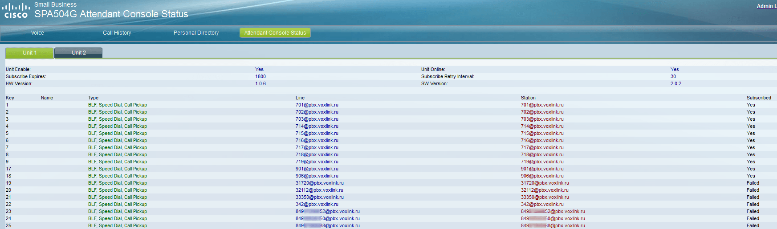Click the Type cell in key 17 row
Image resolution: width=777 pixels, height=229 pixels.
point(118,169)
